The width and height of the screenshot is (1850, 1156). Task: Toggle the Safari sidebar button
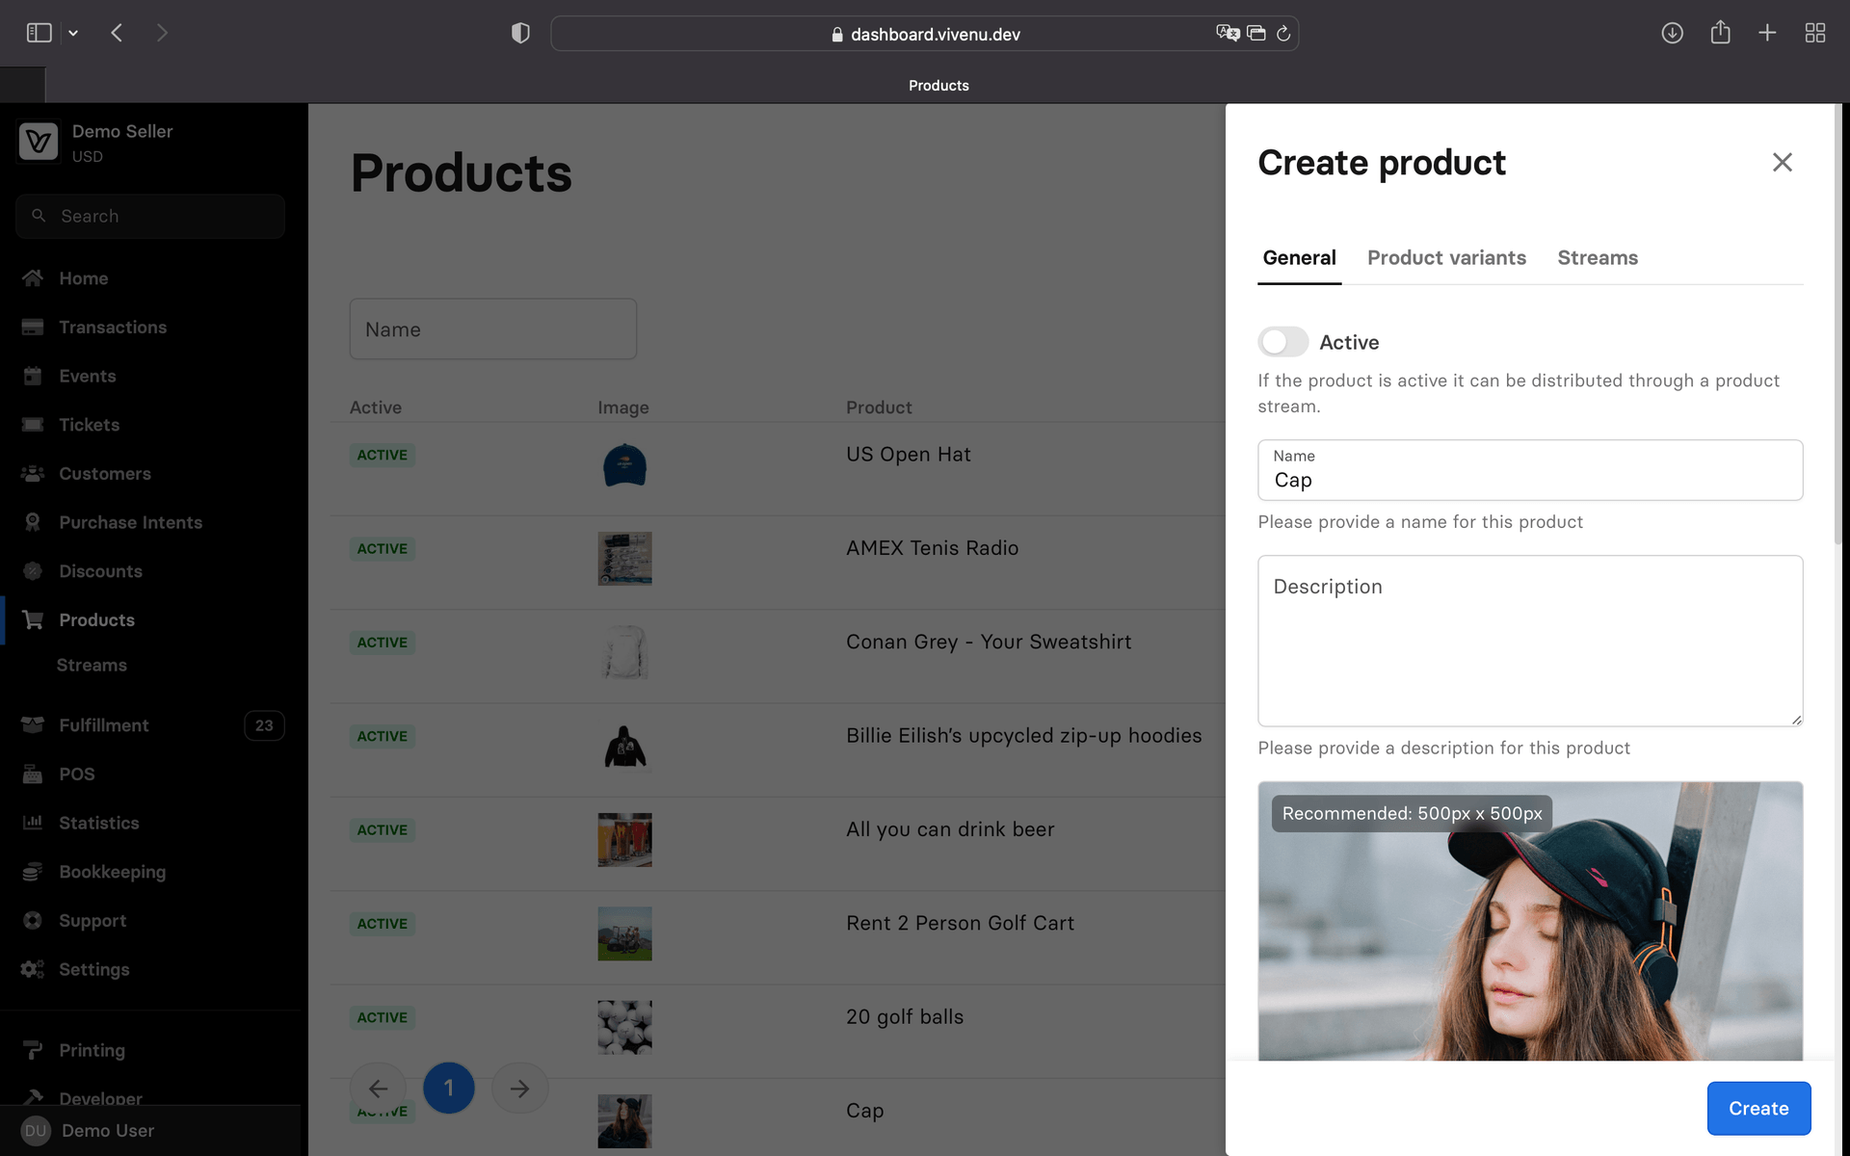pyautogui.click(x=39, y=33)
